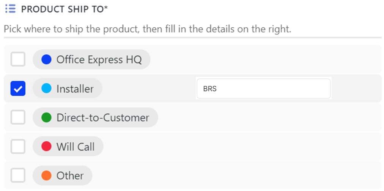The width and height of the screenshot is (384, 191).
Task: Uncheck the Installer checkbox
Action: [18, 88]
